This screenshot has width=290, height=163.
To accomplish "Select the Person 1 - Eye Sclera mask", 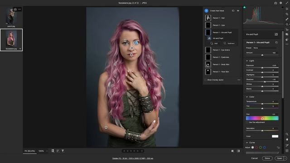I will [x=222, y=50].
